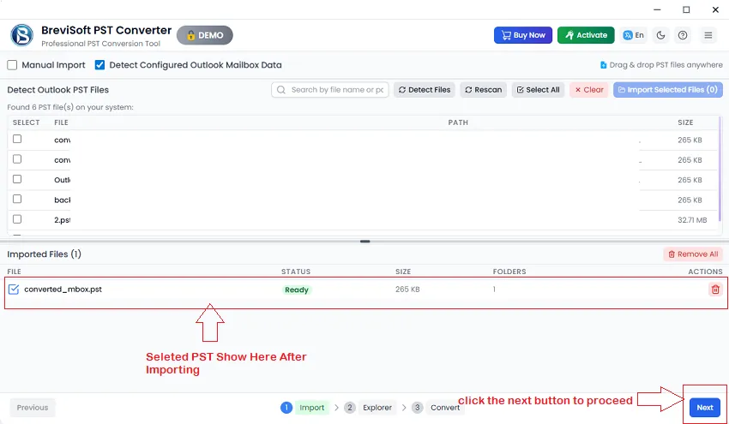Select the checkbox for Outl file row
This screenshot has height=424, width=729.
[17, 179]
